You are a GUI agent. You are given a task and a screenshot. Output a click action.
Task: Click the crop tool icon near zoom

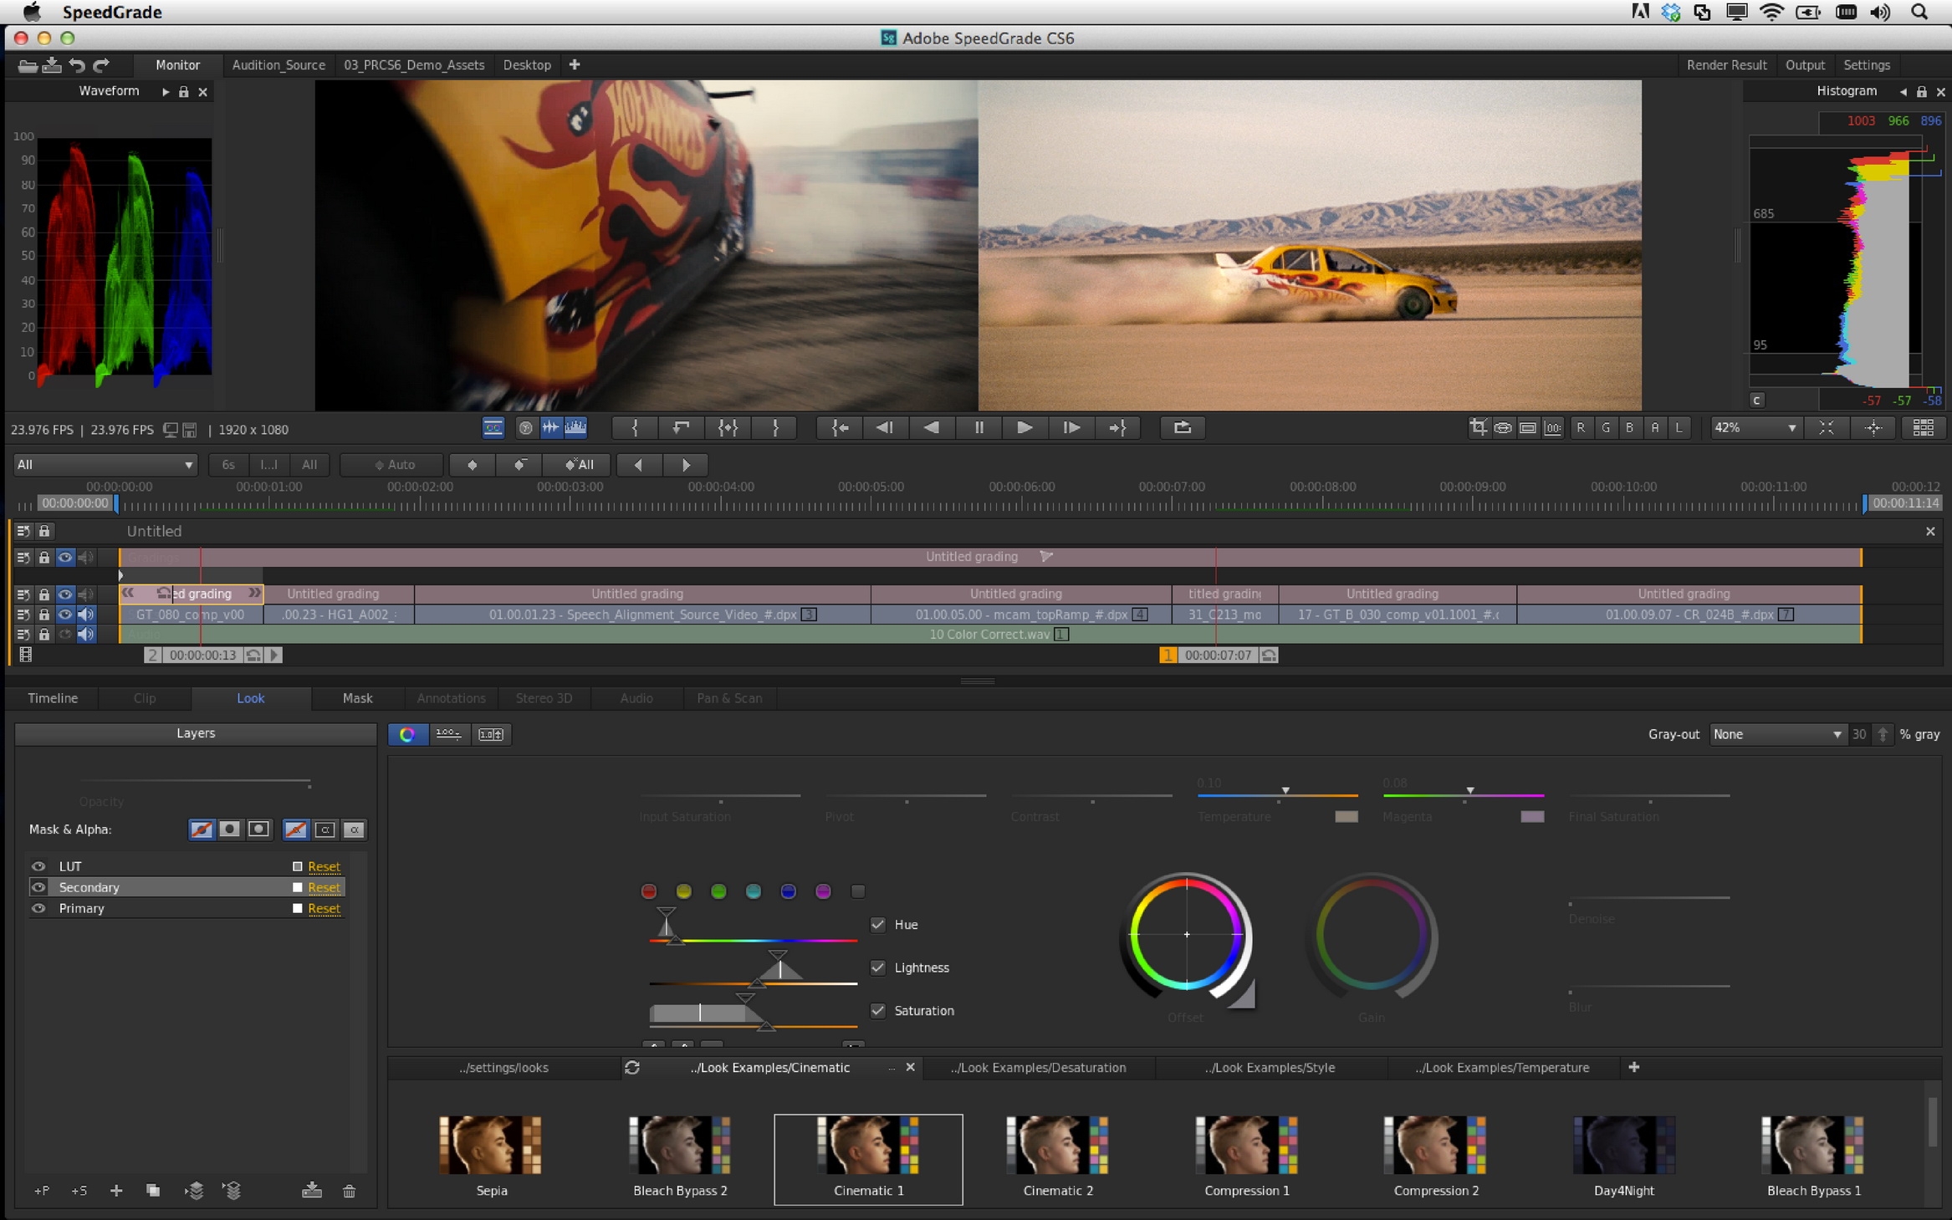1478,428
